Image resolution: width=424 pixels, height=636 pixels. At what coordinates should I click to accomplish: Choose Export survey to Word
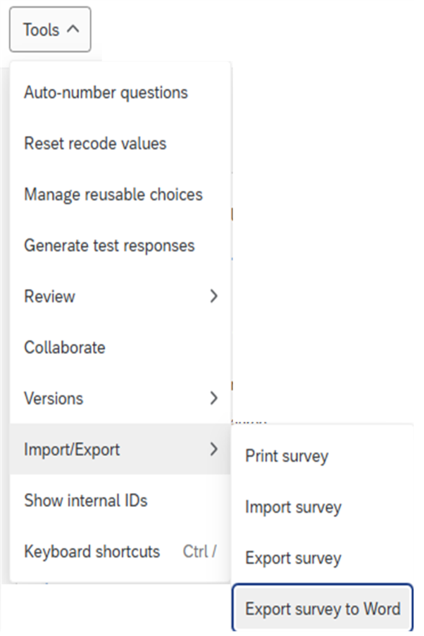(323, 609)
